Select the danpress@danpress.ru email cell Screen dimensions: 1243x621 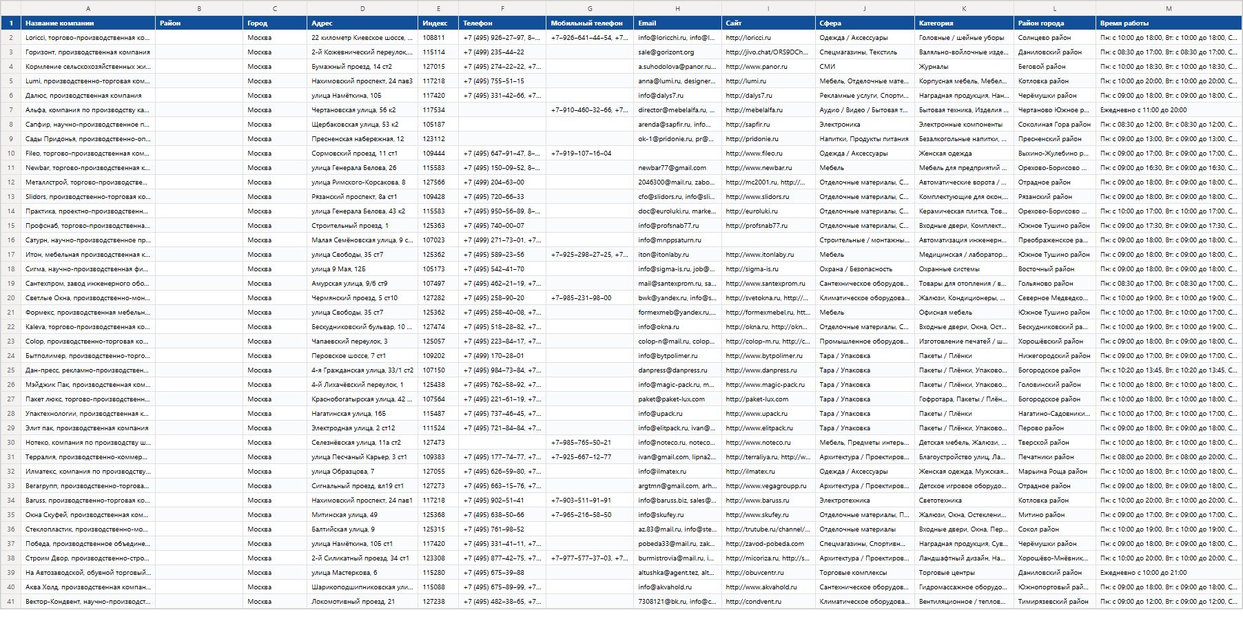[x=677, y=370]
